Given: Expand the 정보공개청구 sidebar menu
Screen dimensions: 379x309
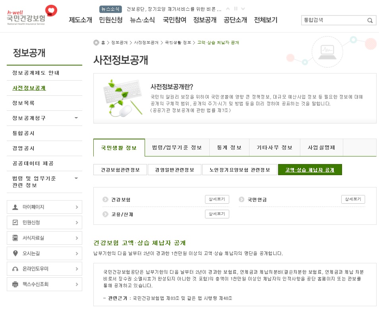Looking at the screenshot, I should pos(76,118).
